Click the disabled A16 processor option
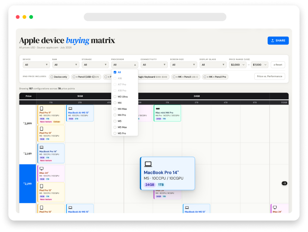Screen dimensions: 308x232 tap(120, 78)
